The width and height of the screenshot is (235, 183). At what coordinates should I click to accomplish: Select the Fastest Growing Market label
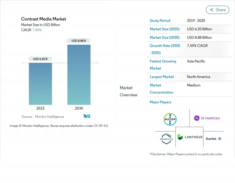point(163,65)
